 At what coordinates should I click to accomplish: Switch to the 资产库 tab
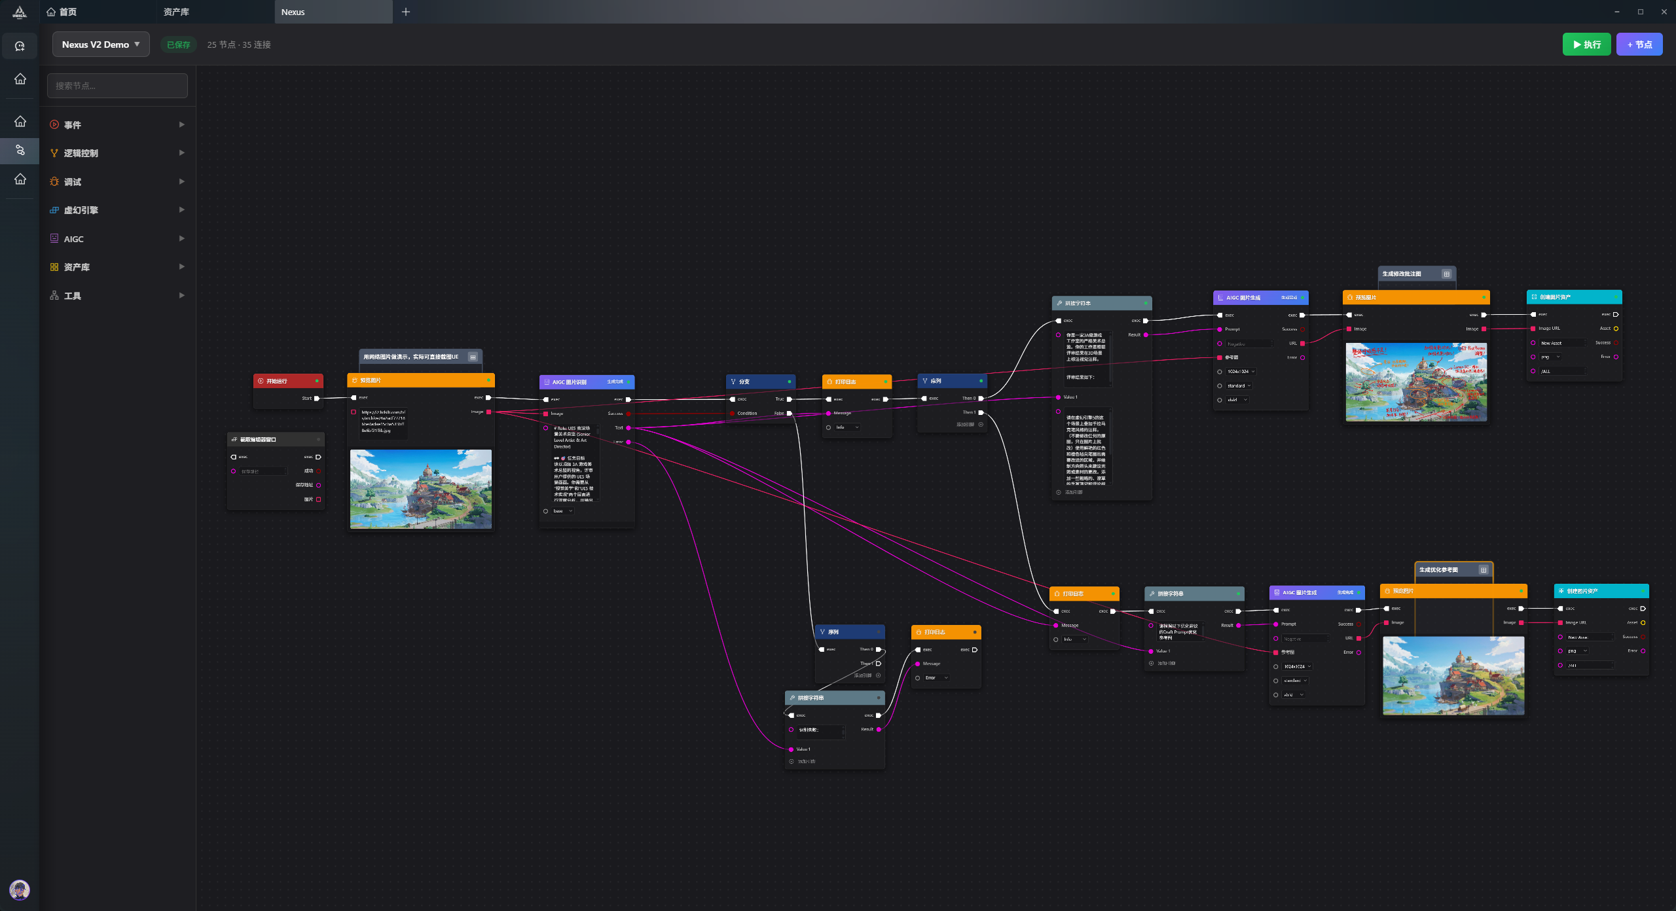click(177, 12)
